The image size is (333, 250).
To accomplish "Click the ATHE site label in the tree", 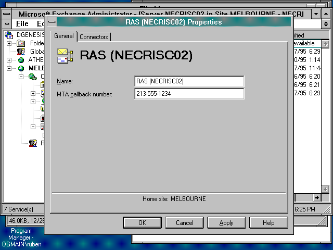I will [36, 60].
